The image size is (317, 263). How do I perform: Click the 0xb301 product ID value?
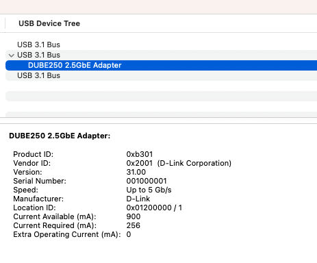point(140,154)
